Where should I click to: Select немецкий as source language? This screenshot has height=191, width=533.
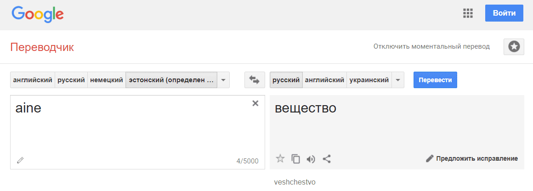coord(106,80)
